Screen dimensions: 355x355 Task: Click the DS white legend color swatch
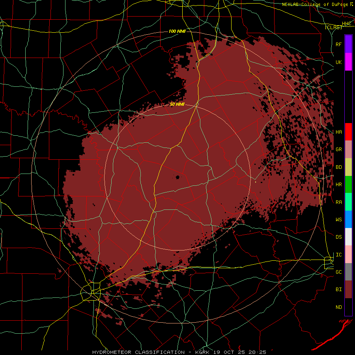(x=348, y=237)
